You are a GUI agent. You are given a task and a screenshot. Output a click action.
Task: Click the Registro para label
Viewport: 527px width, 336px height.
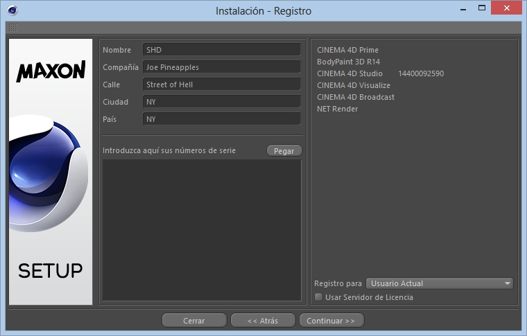click(338, 283)
